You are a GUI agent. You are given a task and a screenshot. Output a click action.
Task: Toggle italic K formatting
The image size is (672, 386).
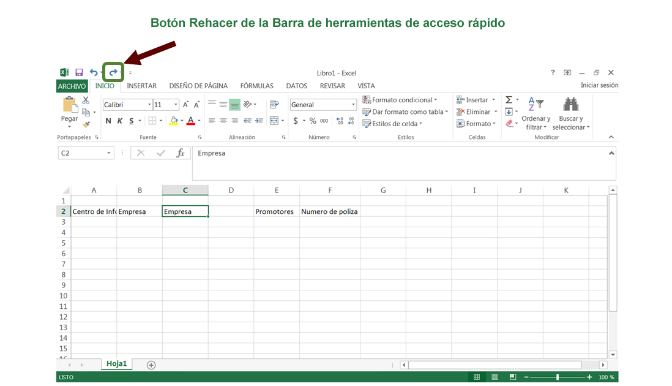(x=120, y=121)
